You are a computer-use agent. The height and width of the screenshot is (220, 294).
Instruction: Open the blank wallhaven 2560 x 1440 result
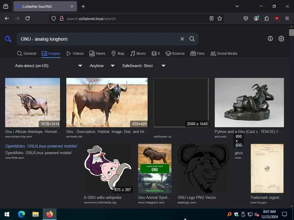[x=181, y=103]
